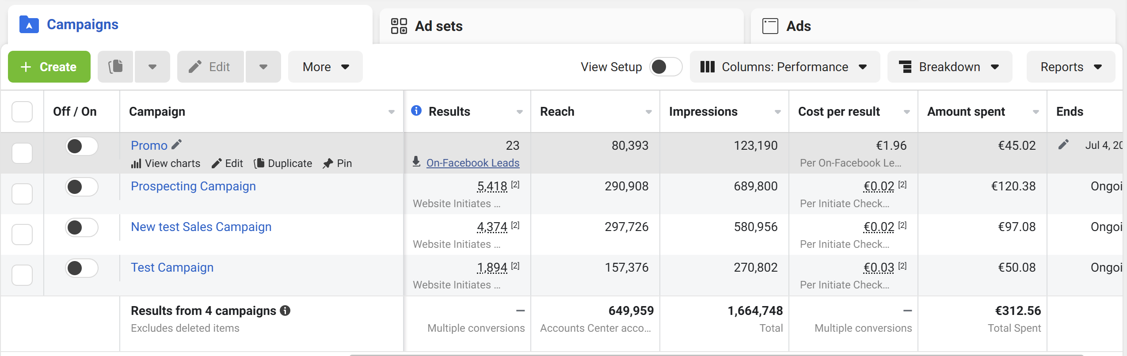Pin the Promo campaign

[337, 163]
